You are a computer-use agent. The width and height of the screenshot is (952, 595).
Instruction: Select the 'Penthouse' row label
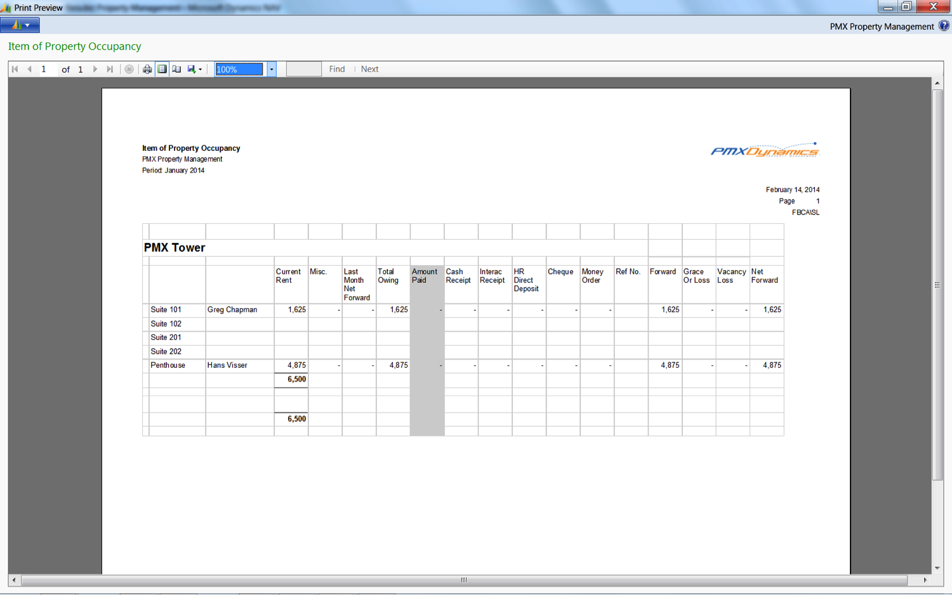(x=168, y=366)
